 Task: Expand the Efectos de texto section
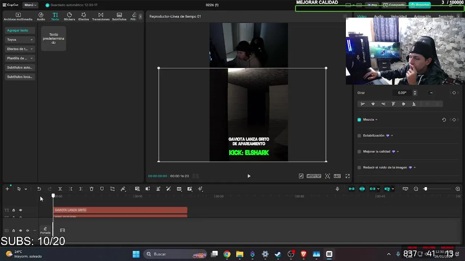[x=20, y=49]
